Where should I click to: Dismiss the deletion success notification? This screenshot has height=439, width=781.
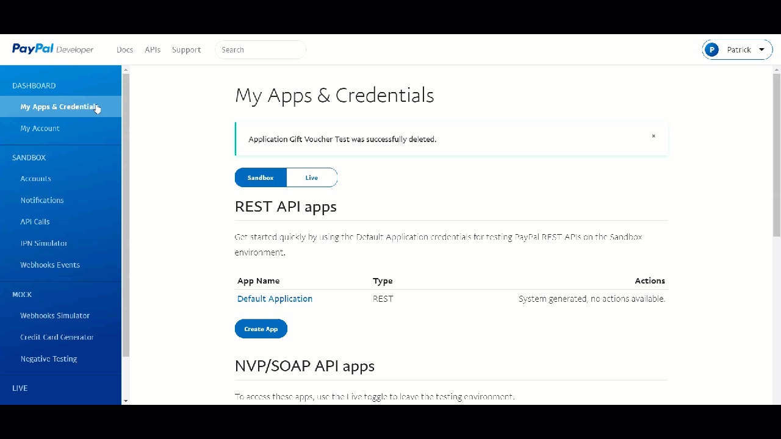pos(653,136)
